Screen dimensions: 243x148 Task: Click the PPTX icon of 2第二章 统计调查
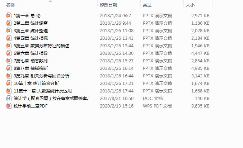(9, 23)
